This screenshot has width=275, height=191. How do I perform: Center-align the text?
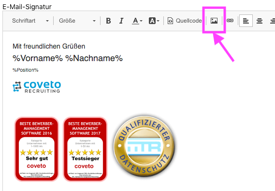(260, 21)
